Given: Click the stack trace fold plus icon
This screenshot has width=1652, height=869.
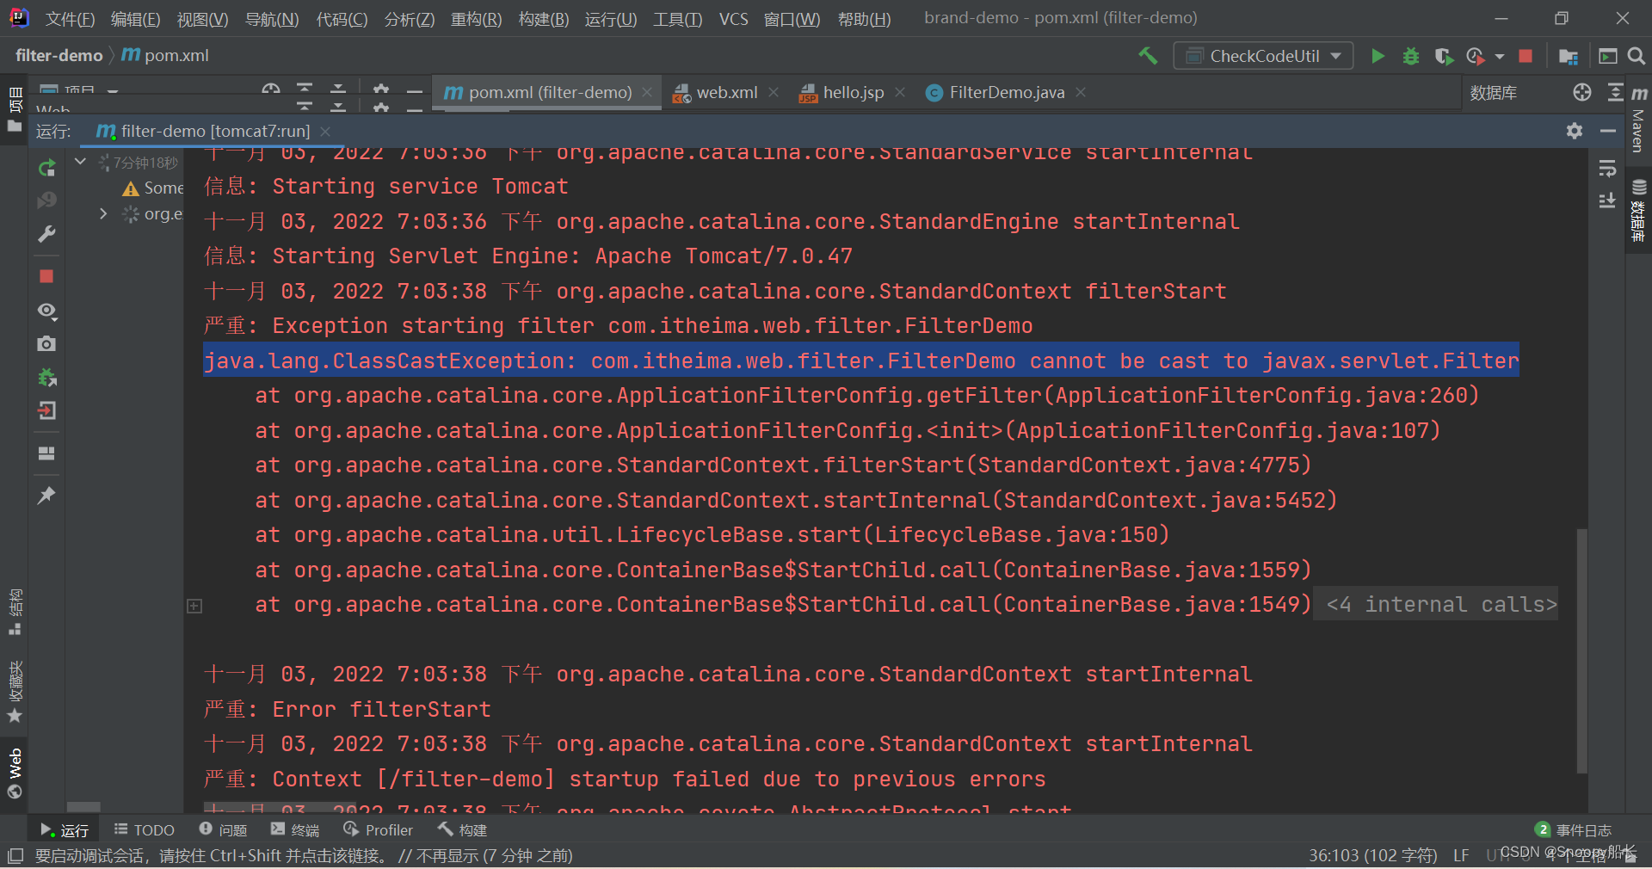Looking at the screenshot, I should click(x=194, y=606).
